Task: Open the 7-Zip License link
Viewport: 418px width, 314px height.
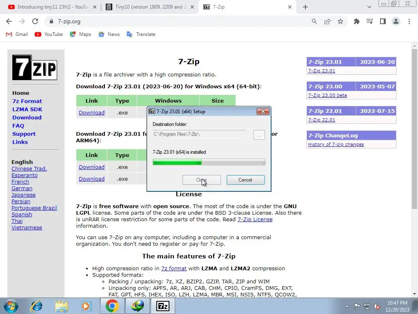Action: pyautogui.click(x=255, y=220)
